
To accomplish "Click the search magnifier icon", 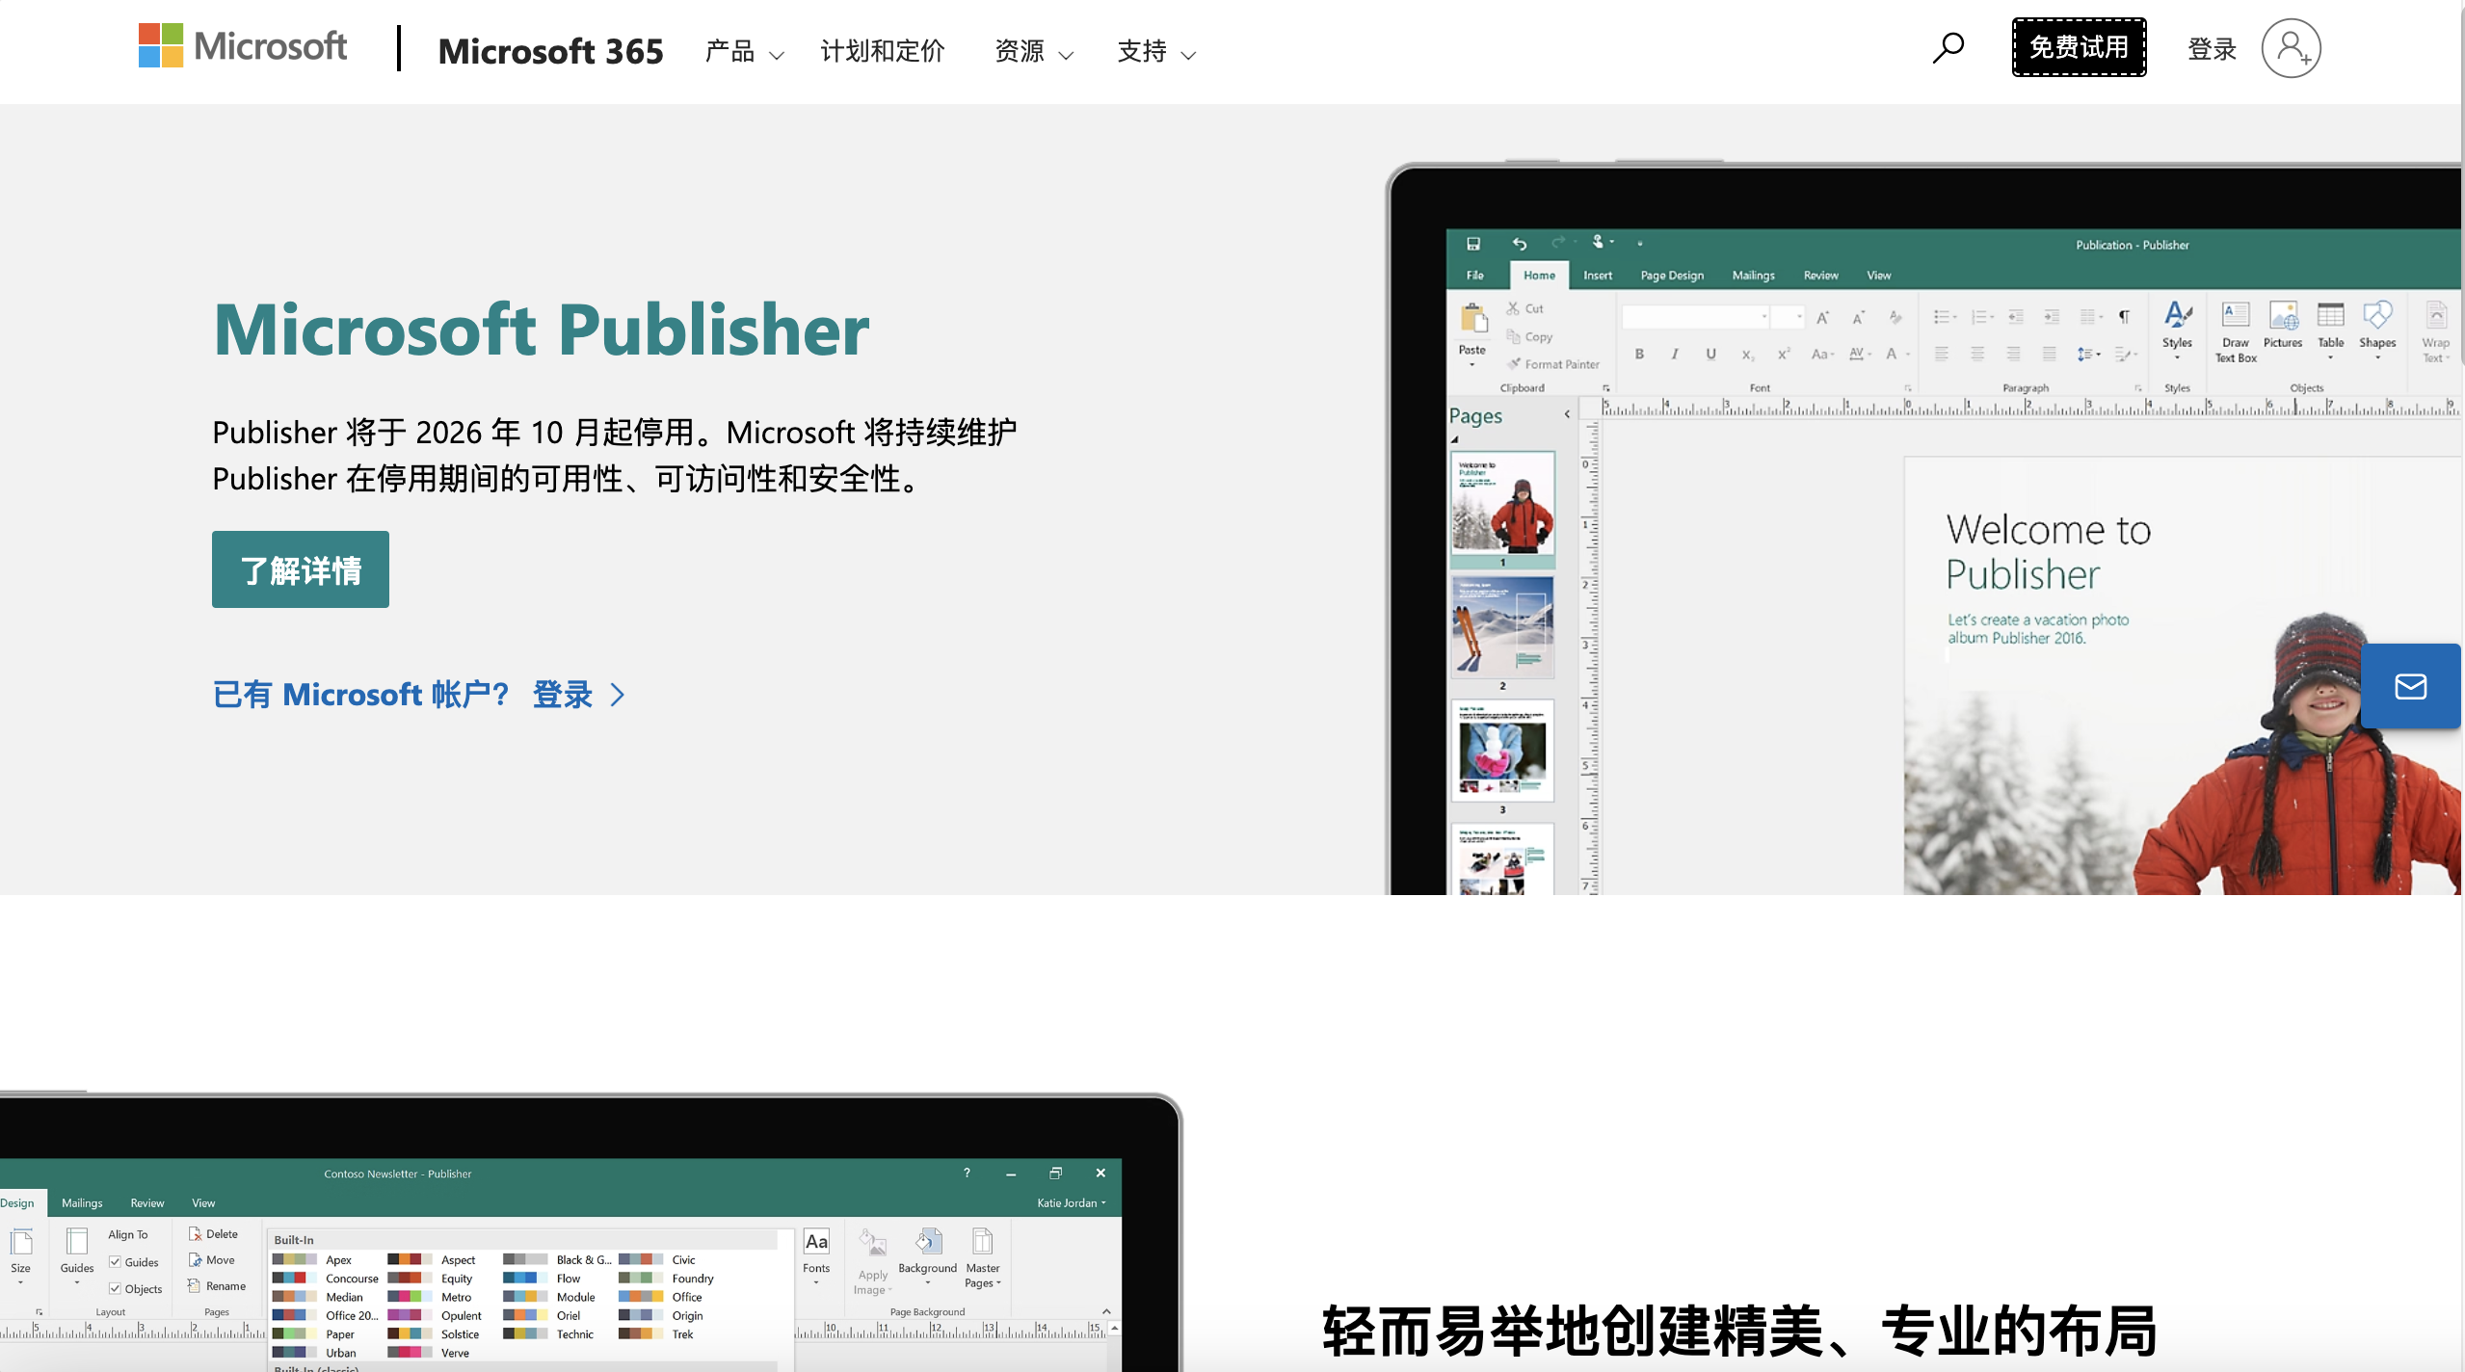I will (x=1948, y=47).
